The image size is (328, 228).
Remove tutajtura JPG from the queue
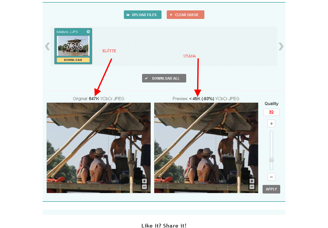(x=88, y=32)
